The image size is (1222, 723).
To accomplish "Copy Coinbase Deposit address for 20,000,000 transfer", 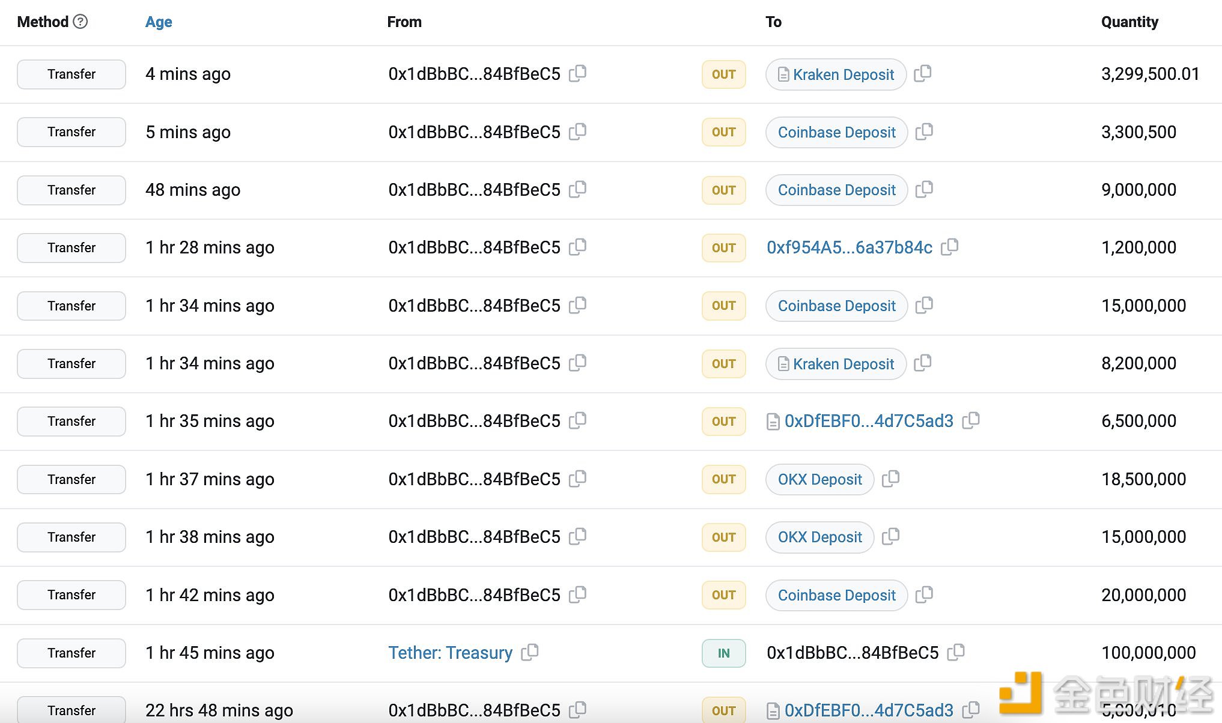I will point(924,594).
